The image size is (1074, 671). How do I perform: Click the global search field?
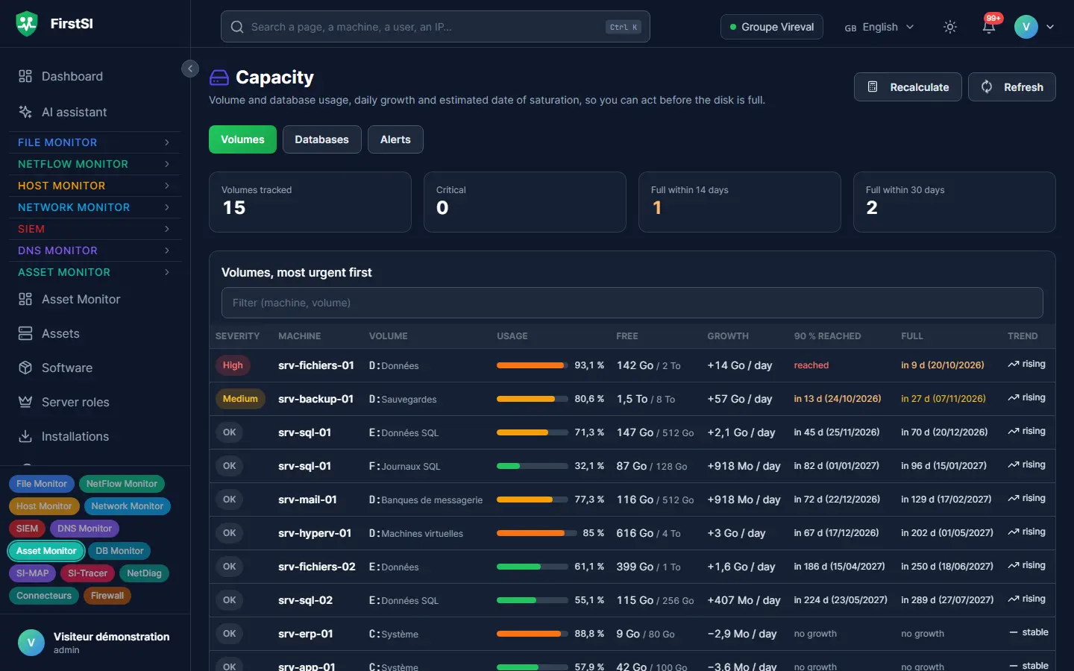pyautogui.click(x=436, y=27)
